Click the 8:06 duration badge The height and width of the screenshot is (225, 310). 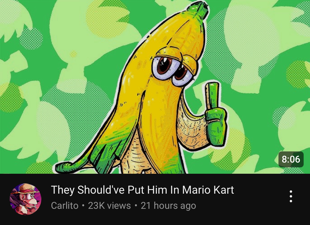[x=291, y=159]
